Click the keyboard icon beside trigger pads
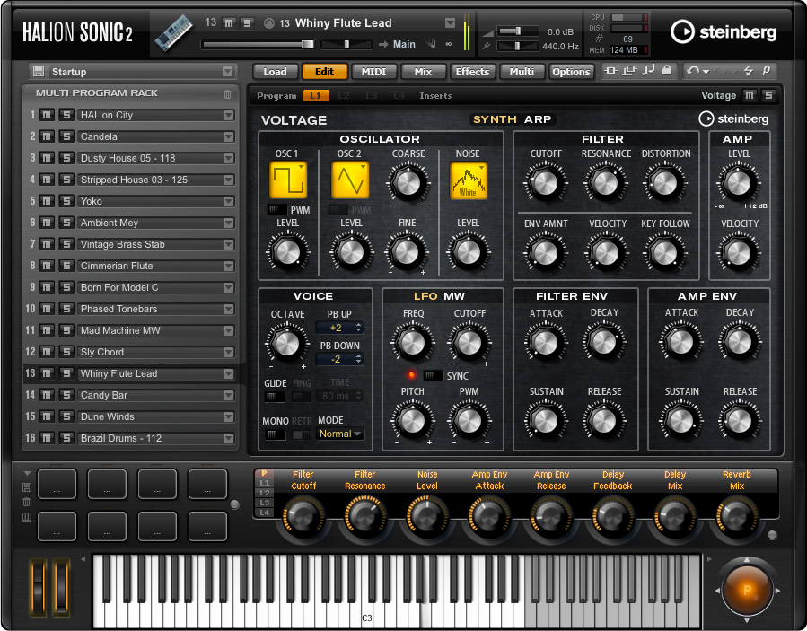Screen dimensions: 807x631 point(27,518)
